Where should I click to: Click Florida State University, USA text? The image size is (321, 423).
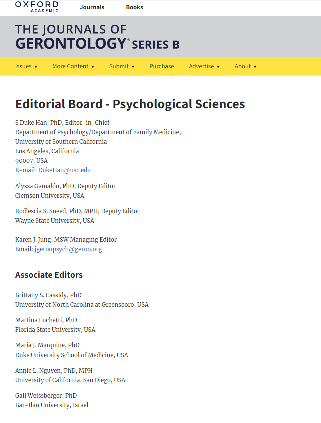(x=55, y=330)
